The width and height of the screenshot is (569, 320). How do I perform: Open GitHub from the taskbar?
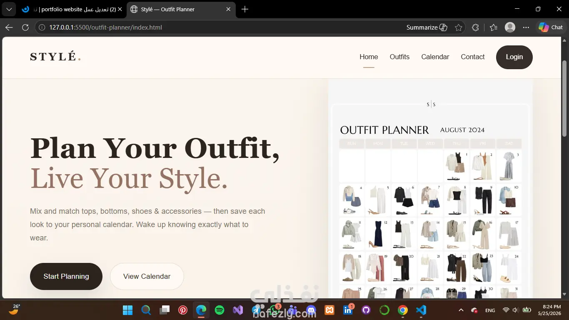click(366, 310)
